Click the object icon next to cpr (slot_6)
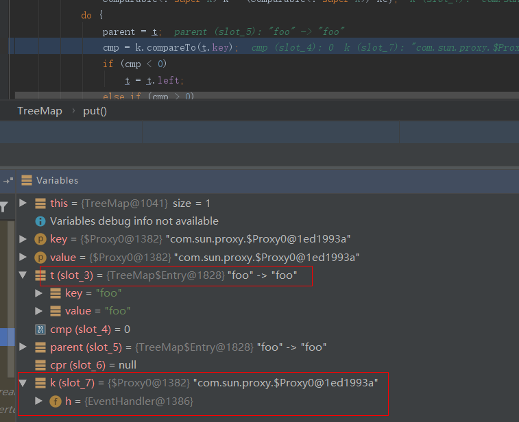The height and width of the screenshot is (422, 519). 40,365
